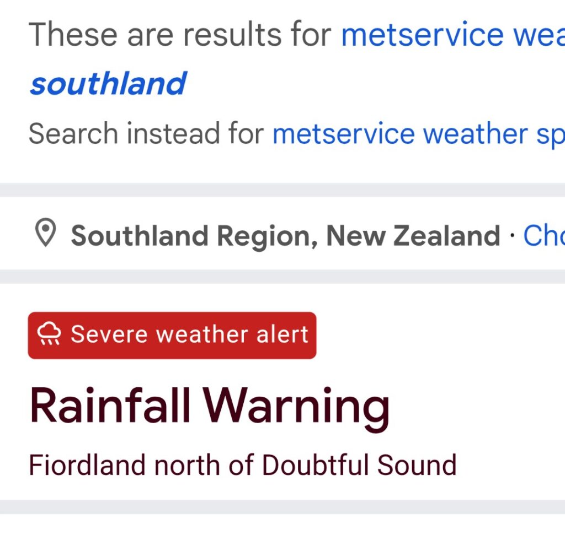Click "Fiordland north of Doubtful Sound" subtitle
The height and width of the screenshot is (551, 565).
click(x=242, y=464)
